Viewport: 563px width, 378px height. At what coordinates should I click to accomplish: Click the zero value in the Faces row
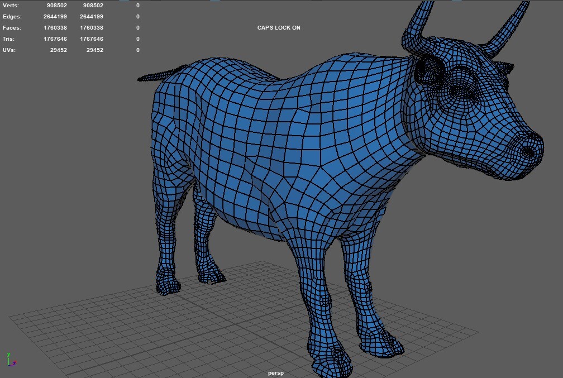(138, 28)
